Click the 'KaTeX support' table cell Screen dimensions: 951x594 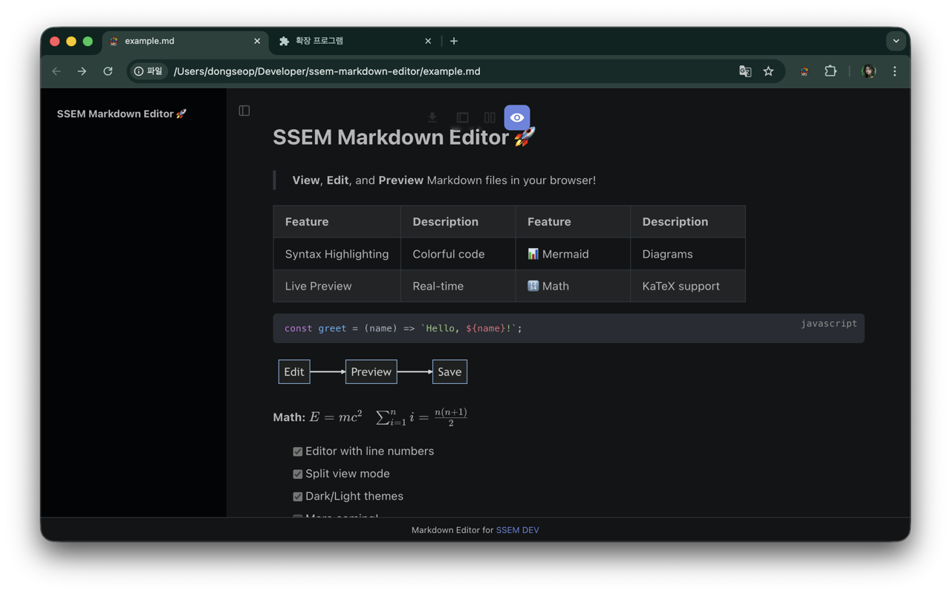click(x=688, y=286)
